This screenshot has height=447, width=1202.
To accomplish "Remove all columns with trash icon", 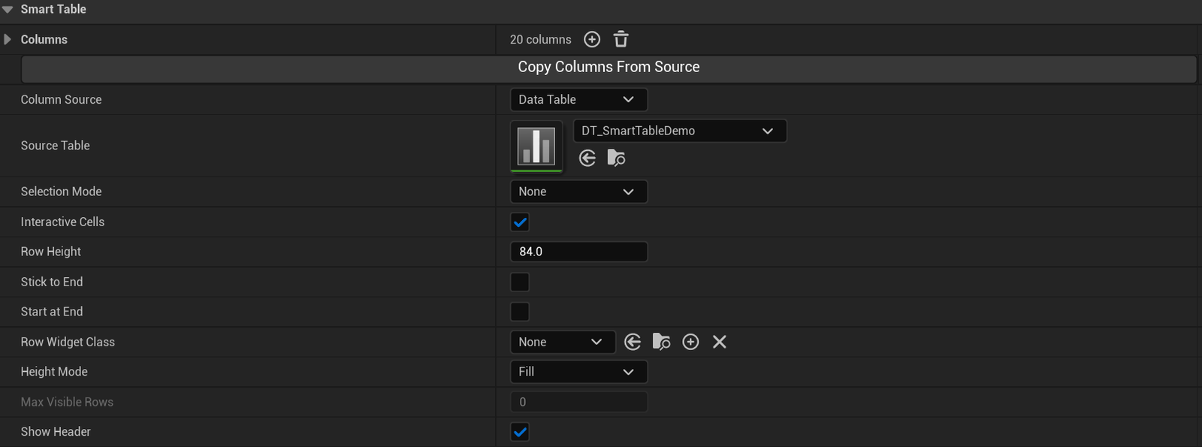I will coord(621,39).
